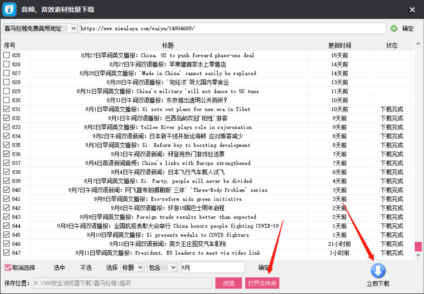424x294 pixels.
Task: Click the application logo in the title bar
Action: pos(9,9)
